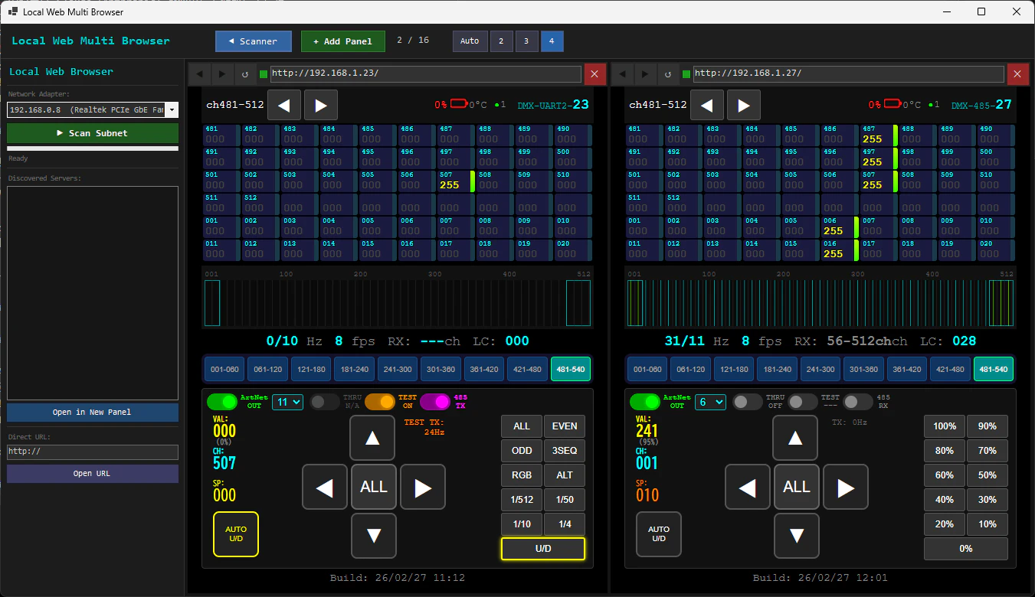
Task: Enable the THRU switch on DMX-485-27
Action: click(748, 402)
